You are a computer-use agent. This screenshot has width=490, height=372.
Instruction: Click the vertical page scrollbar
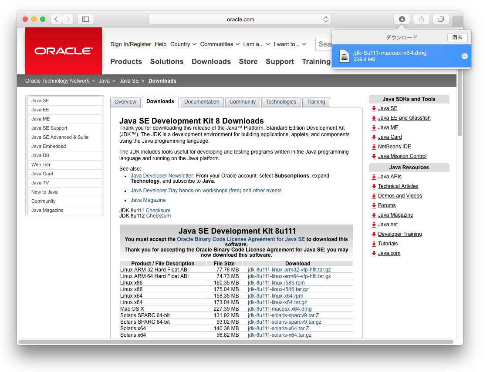[x=460, y=103]
